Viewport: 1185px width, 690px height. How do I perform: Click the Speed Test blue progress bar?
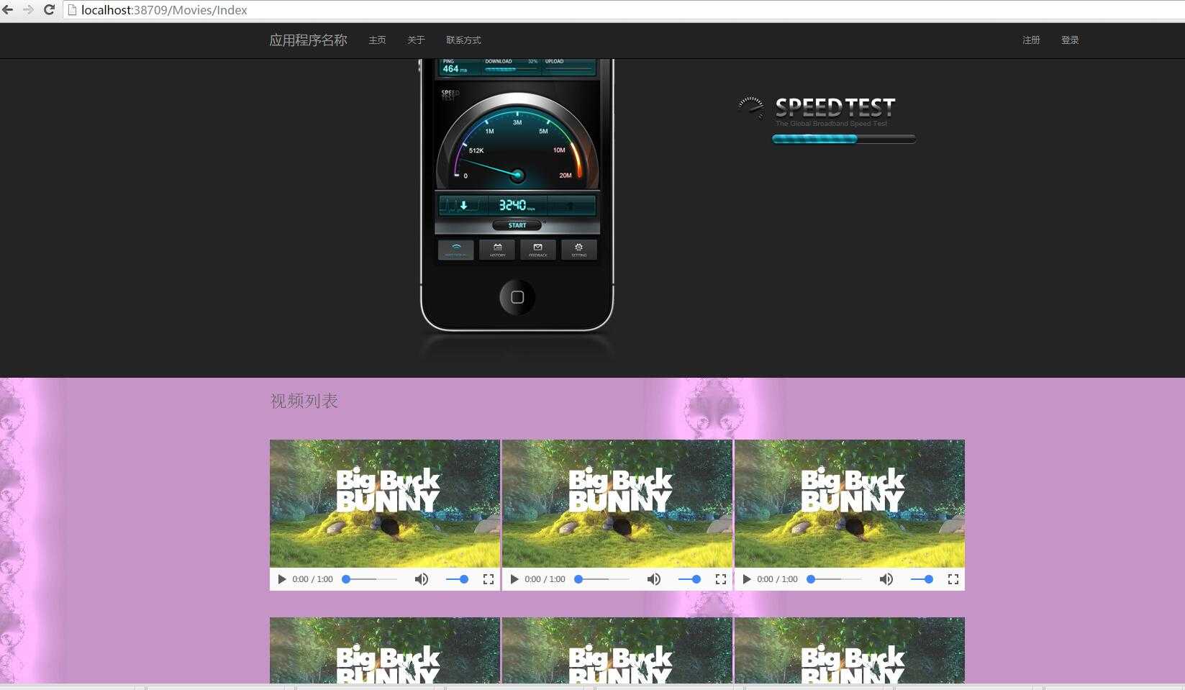point(844,139)
